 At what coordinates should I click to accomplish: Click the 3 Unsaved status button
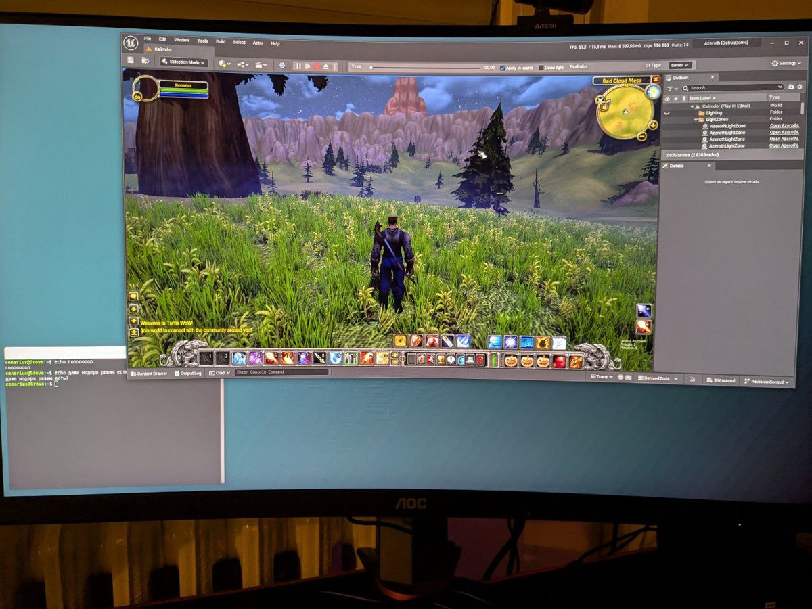tap(720, 380)
